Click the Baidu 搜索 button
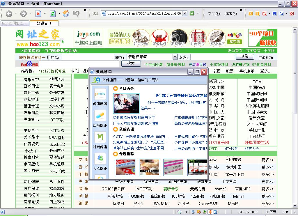 [x=131, y=63]
